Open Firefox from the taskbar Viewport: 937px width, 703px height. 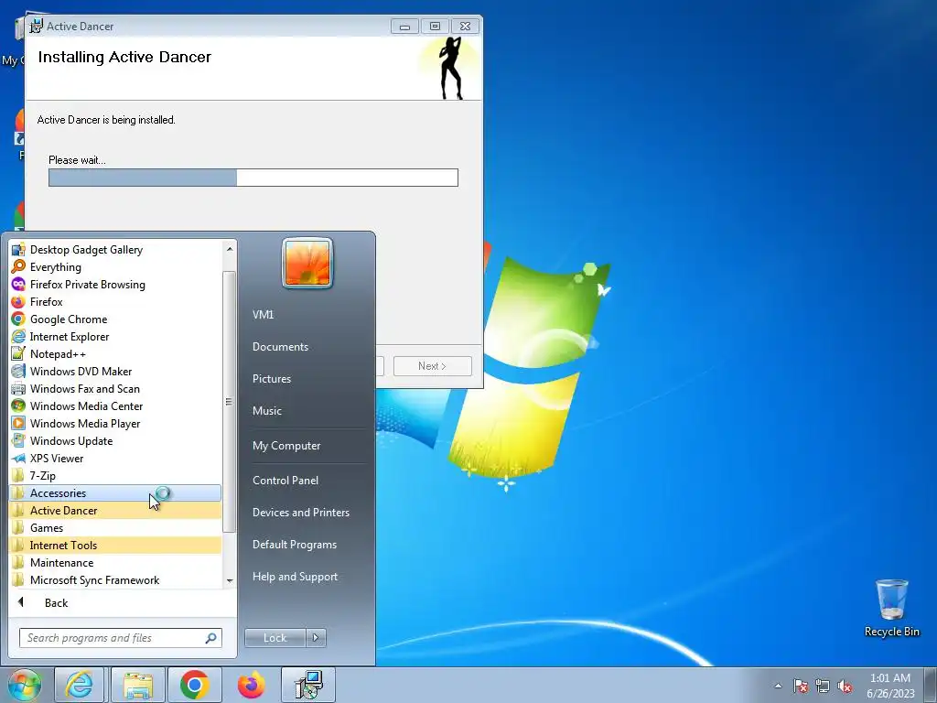251,685
